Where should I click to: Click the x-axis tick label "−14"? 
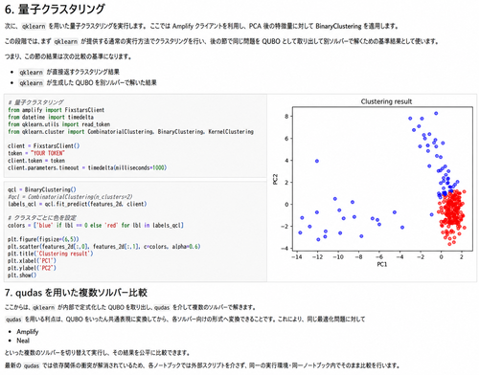click(296, 256)
